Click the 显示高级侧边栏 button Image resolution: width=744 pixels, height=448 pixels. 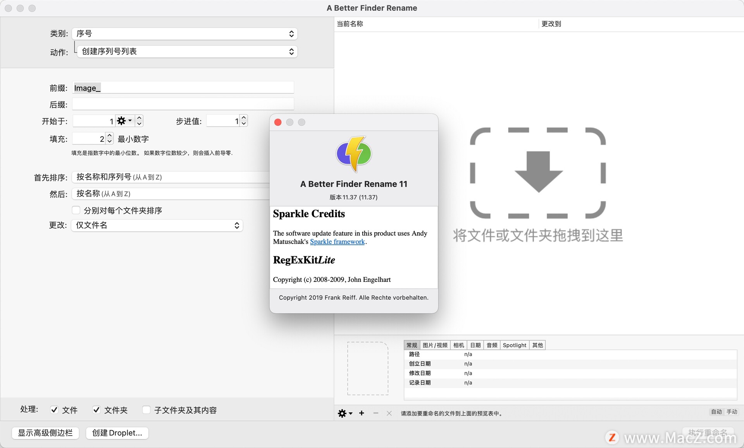tap(45, 433)
